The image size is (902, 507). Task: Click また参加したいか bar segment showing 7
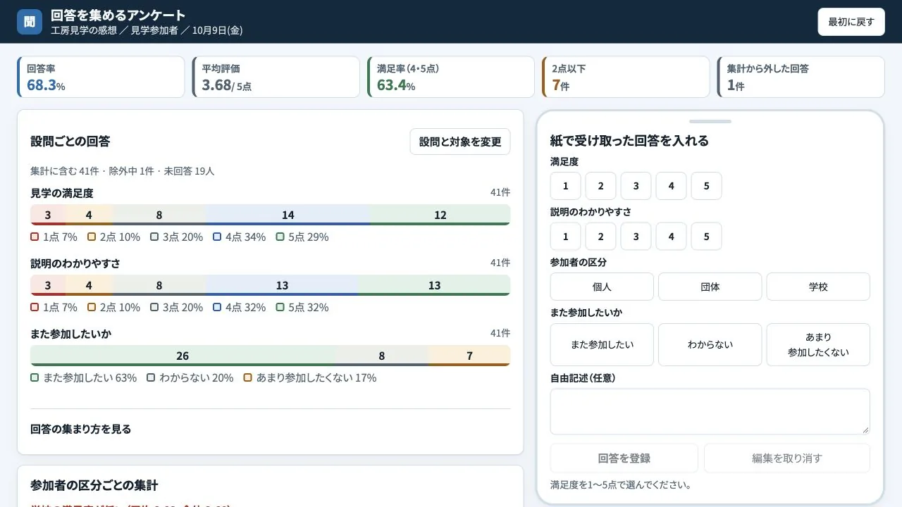tap(469, 356)
